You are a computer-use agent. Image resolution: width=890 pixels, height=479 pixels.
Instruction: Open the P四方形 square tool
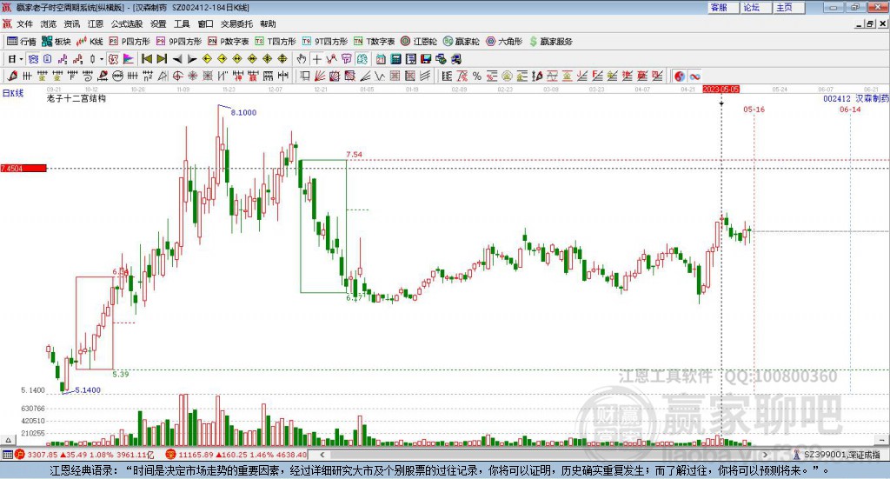129,42
